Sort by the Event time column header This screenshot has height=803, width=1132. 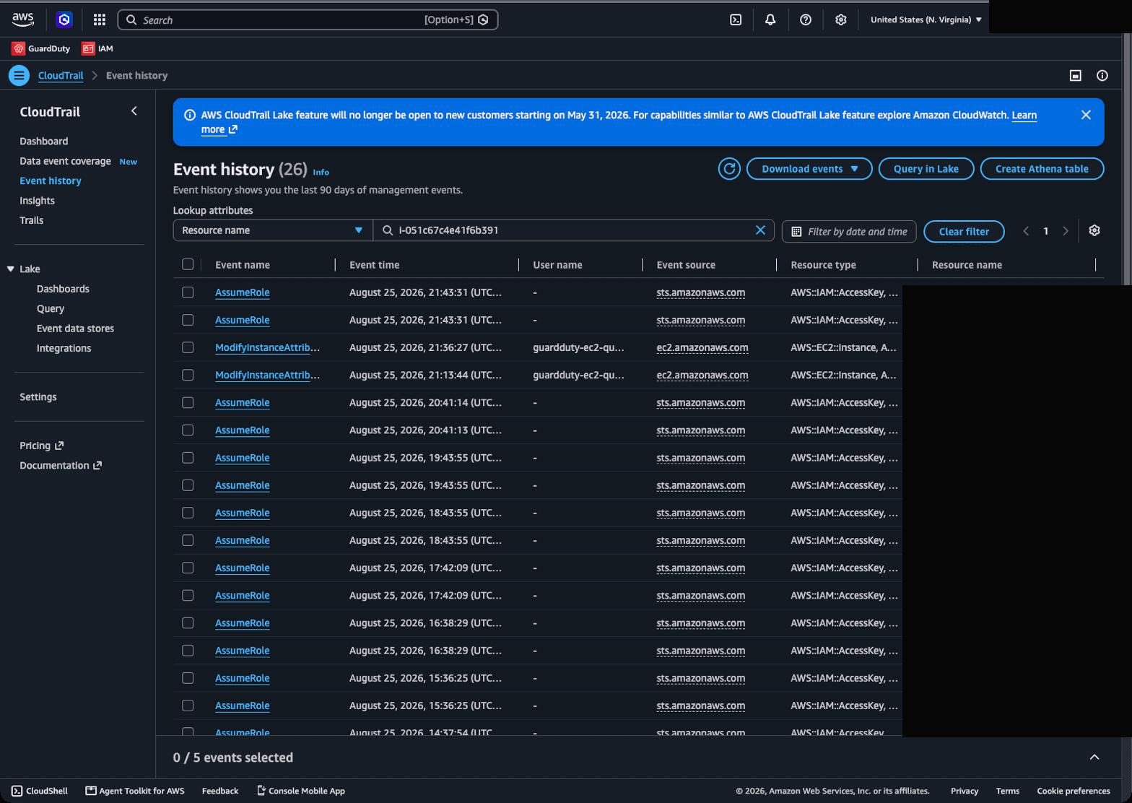(374, 265)
